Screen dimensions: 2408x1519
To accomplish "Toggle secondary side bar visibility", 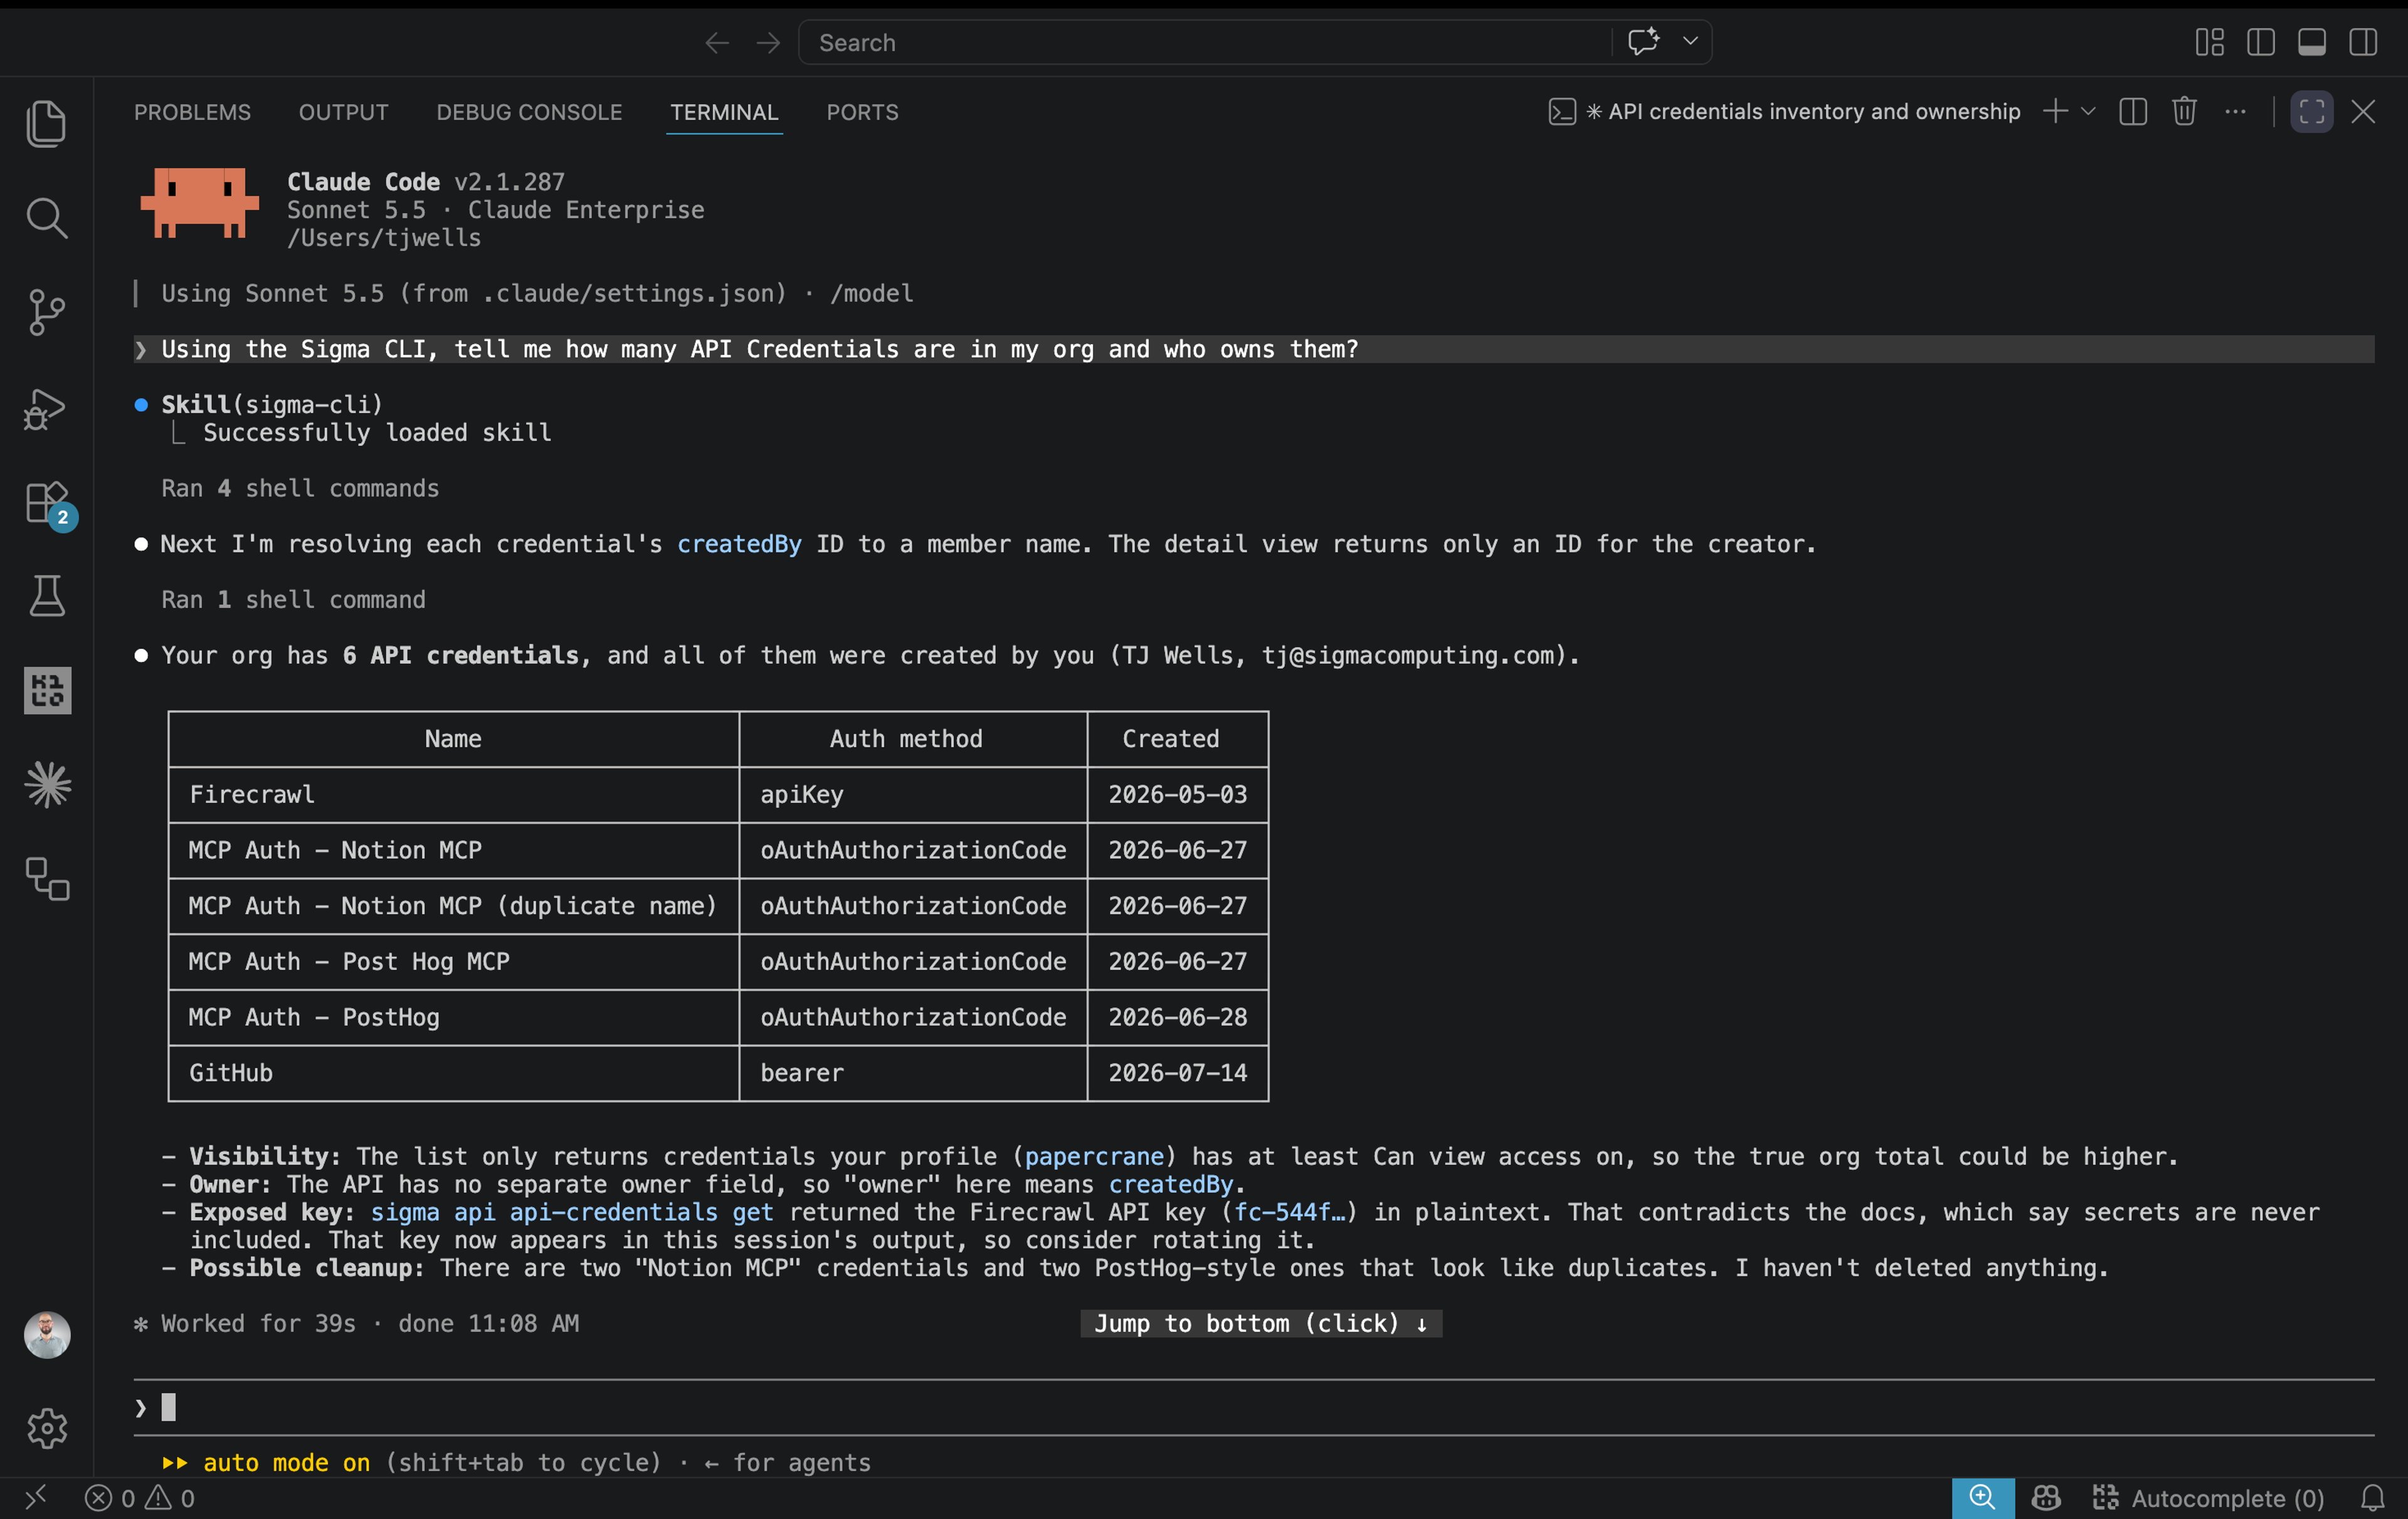I will point(2362,42).
